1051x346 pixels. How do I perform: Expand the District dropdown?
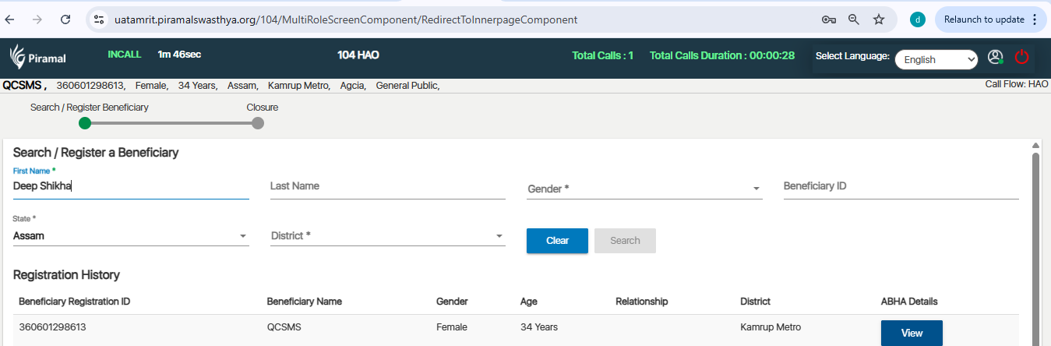click(x=387, y=235)
